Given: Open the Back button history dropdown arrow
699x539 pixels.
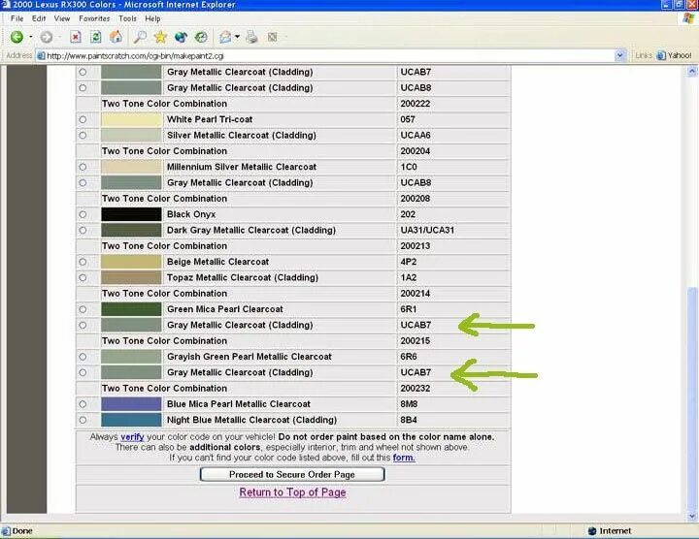Looking at the screenshot, I should pyautogui.click(x=30, y=37).
